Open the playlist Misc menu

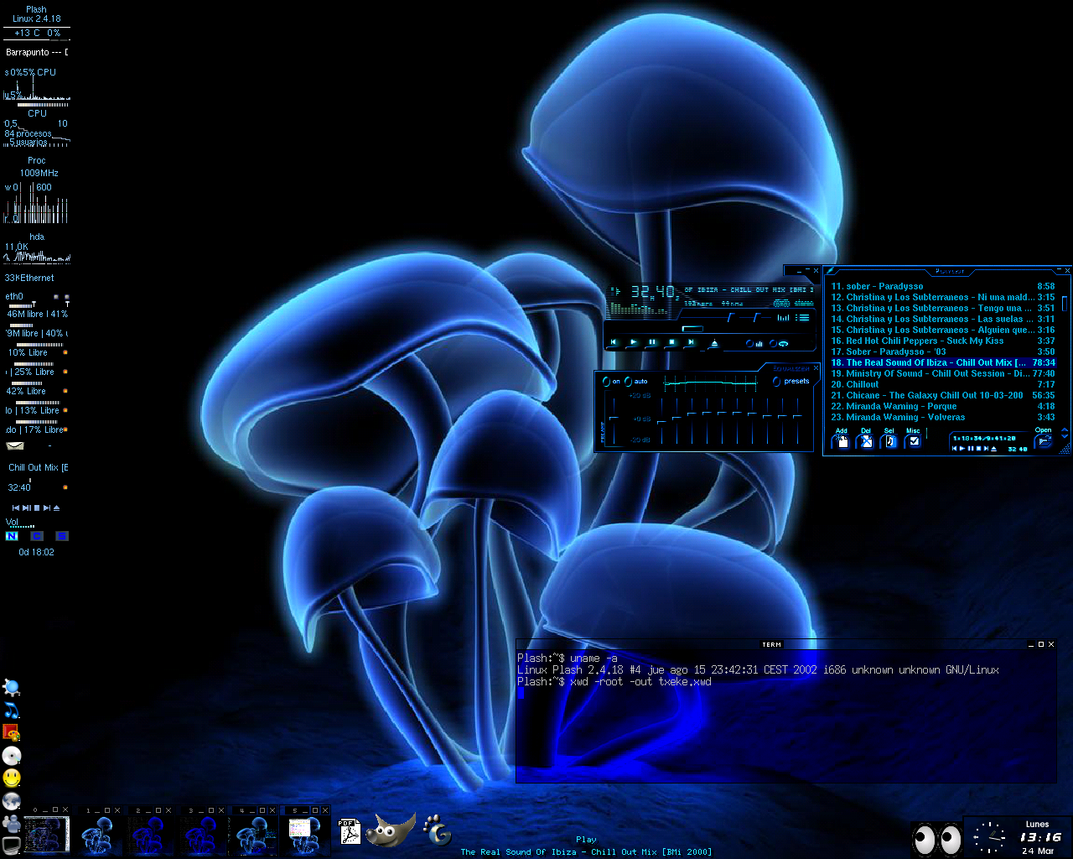point(914,439)
